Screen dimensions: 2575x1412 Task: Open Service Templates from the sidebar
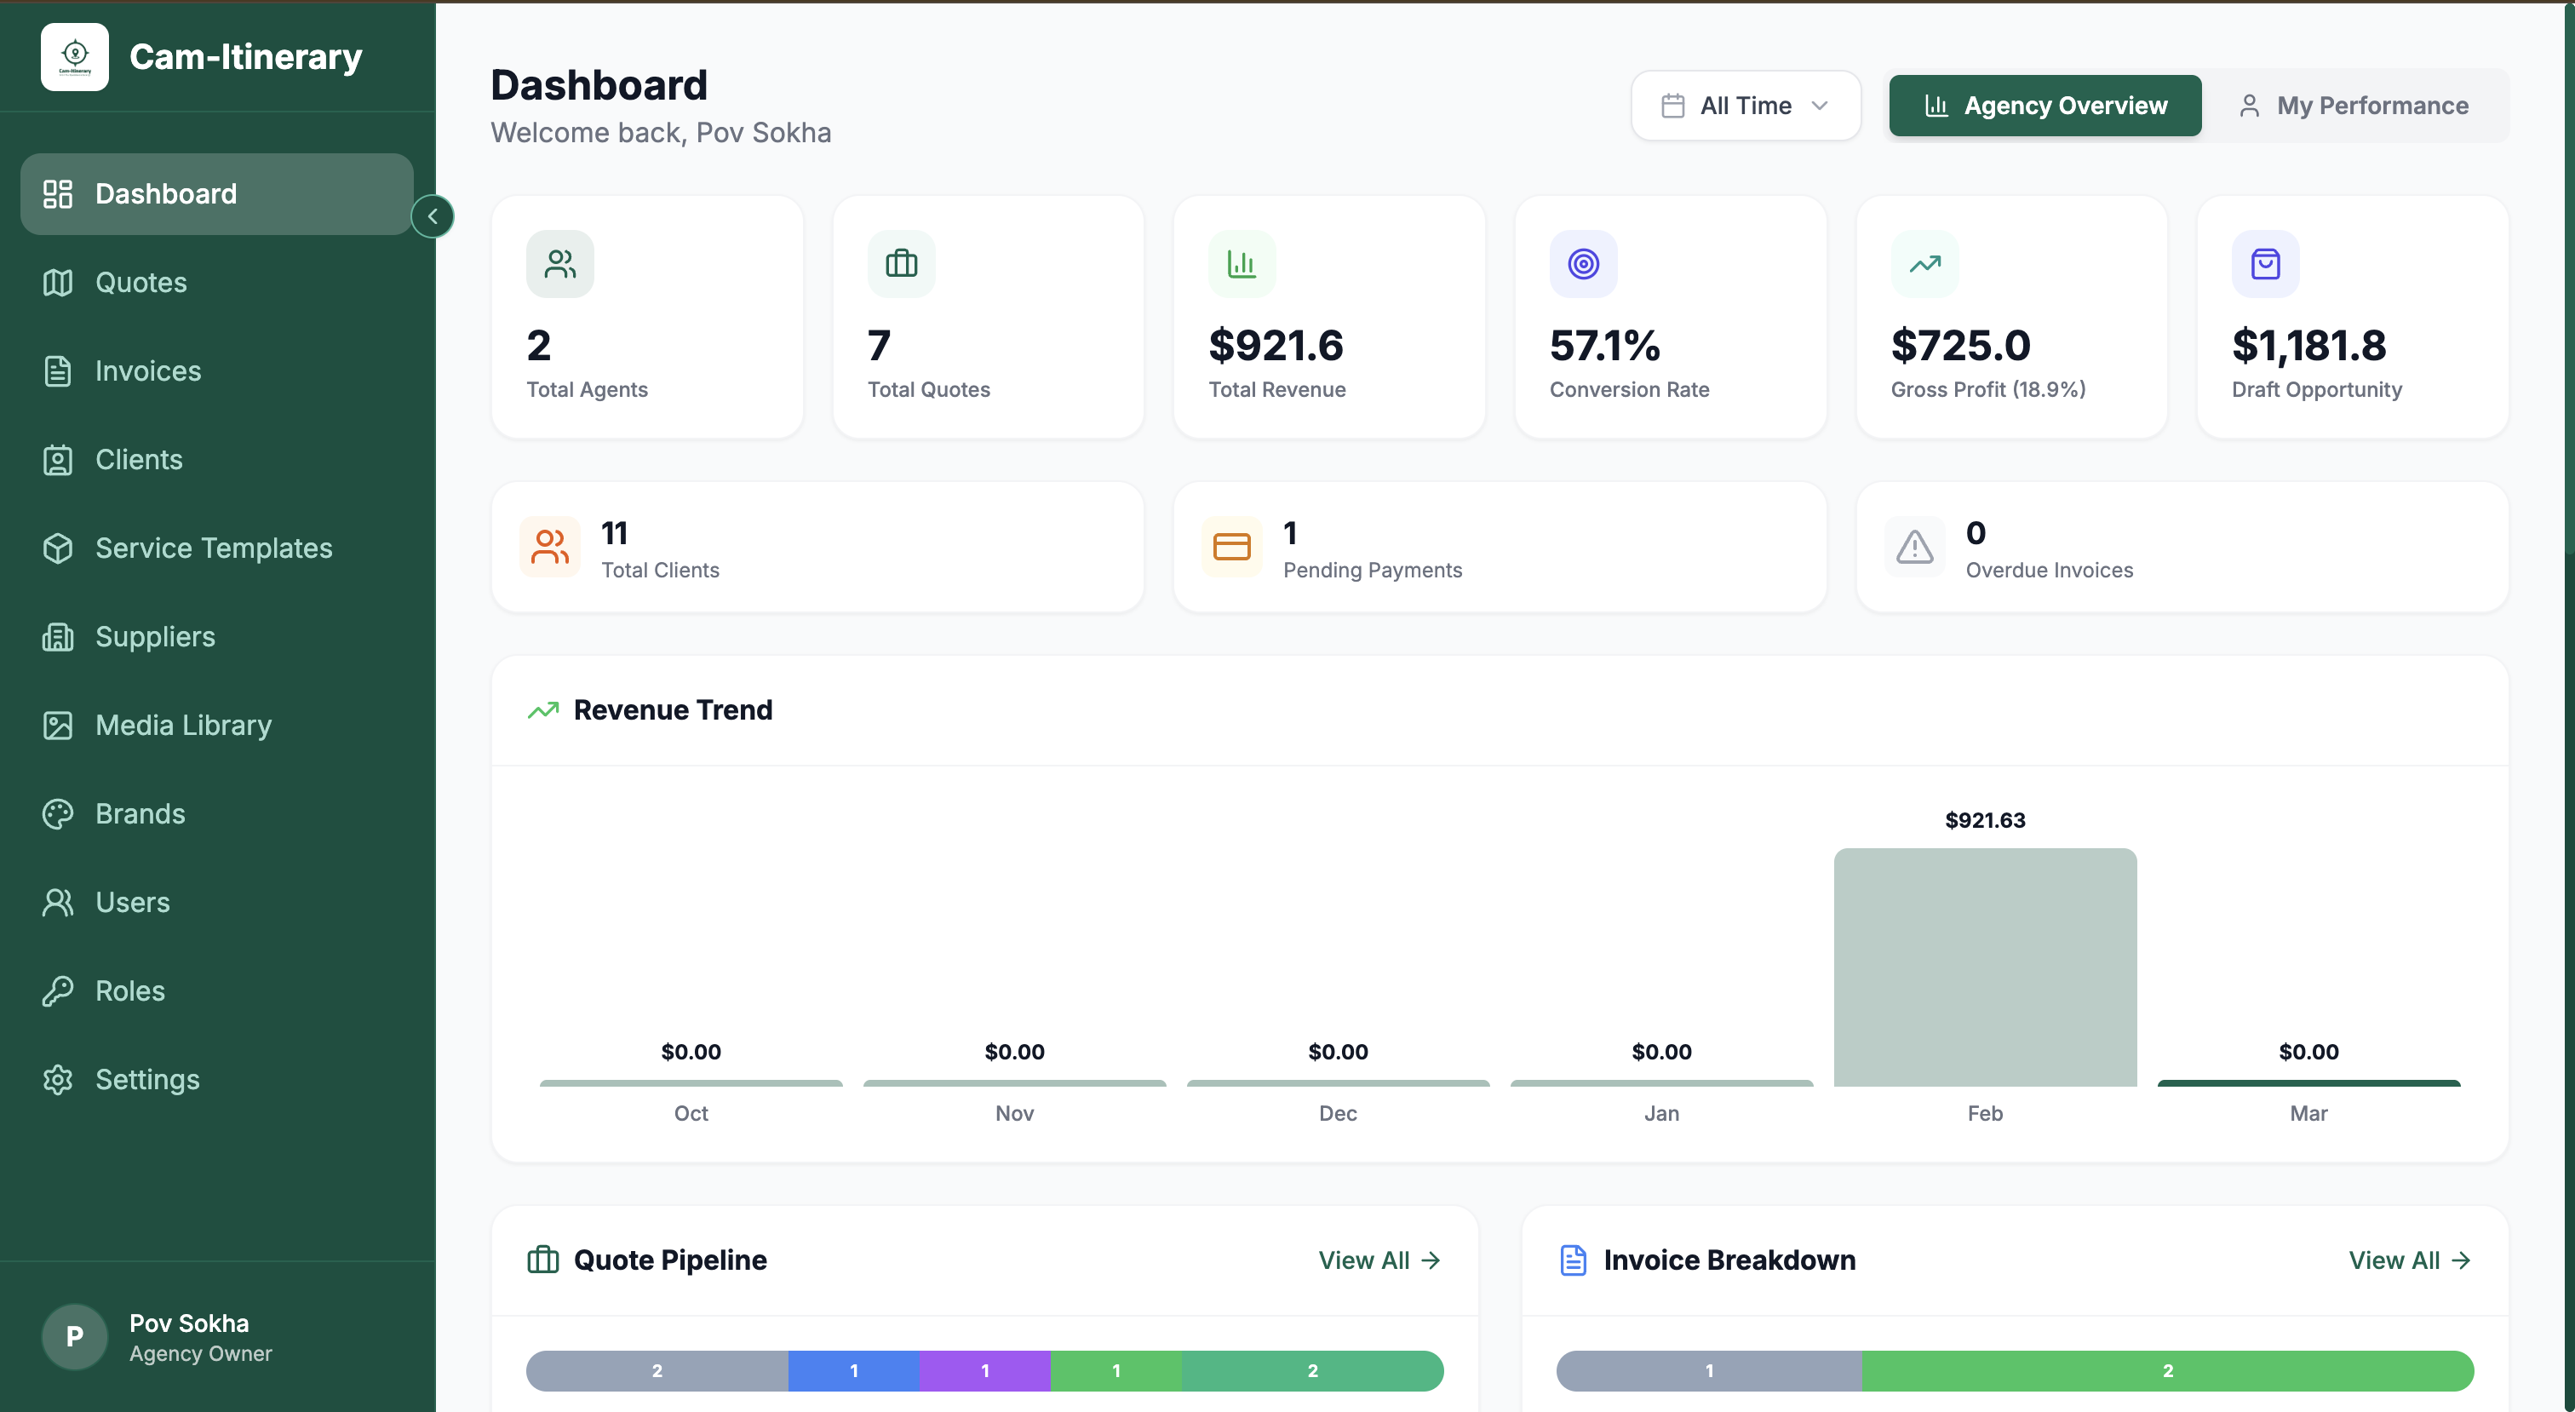[213, 548]
